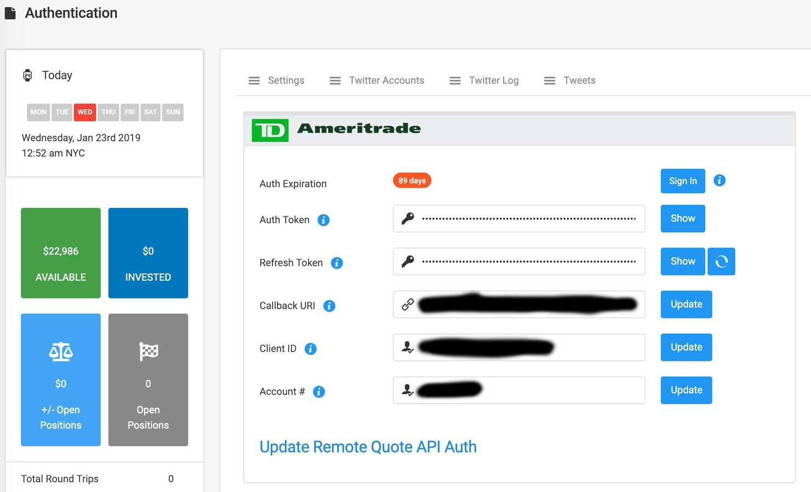Update the Account # value
The image size is (811, 492).
[686, 390]
